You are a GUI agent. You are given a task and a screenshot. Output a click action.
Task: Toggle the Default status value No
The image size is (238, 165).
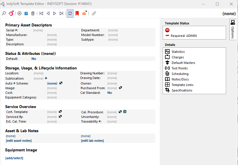tap(34, 59)
